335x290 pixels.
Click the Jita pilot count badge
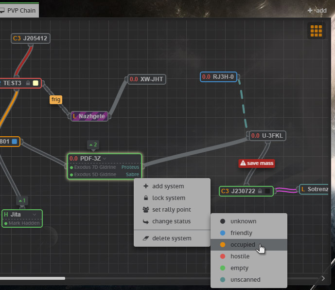coord(21,200)
